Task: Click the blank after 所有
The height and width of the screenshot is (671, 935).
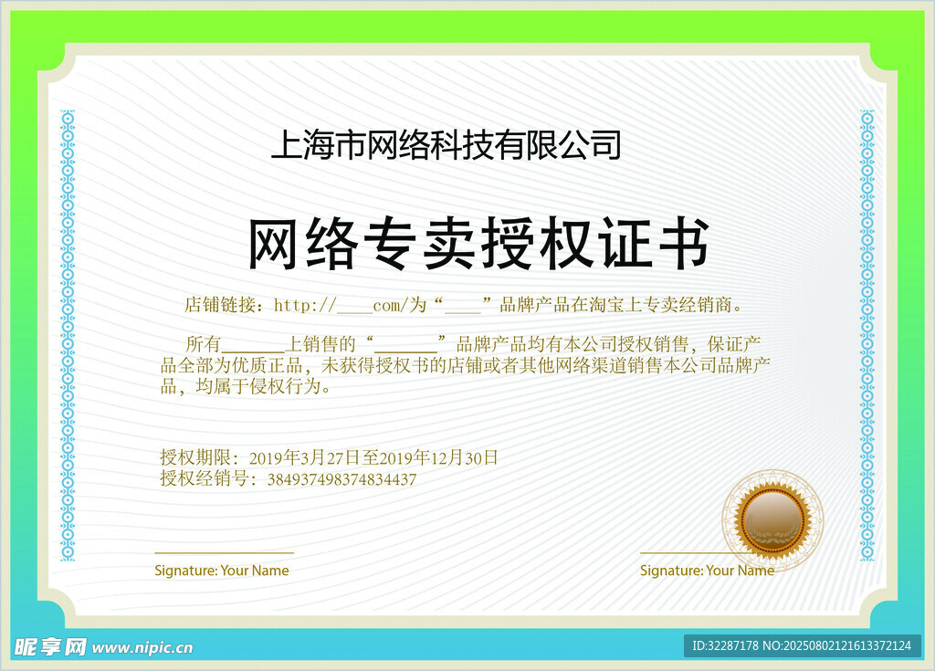Action: click(253, 347)
